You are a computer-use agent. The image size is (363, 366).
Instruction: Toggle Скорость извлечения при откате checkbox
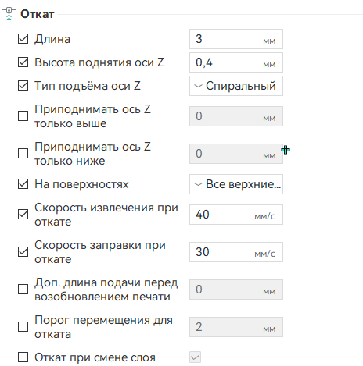[x=23, y=215]
